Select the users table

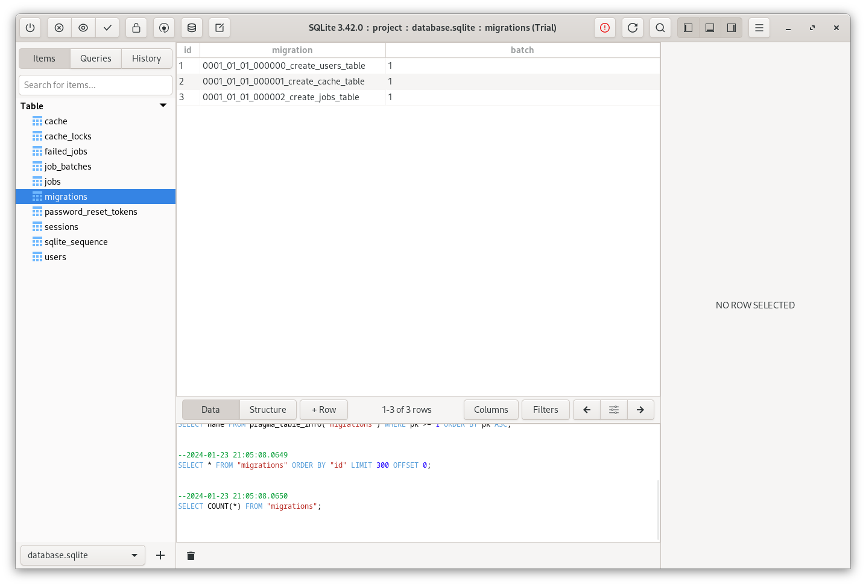click(95, 257)
